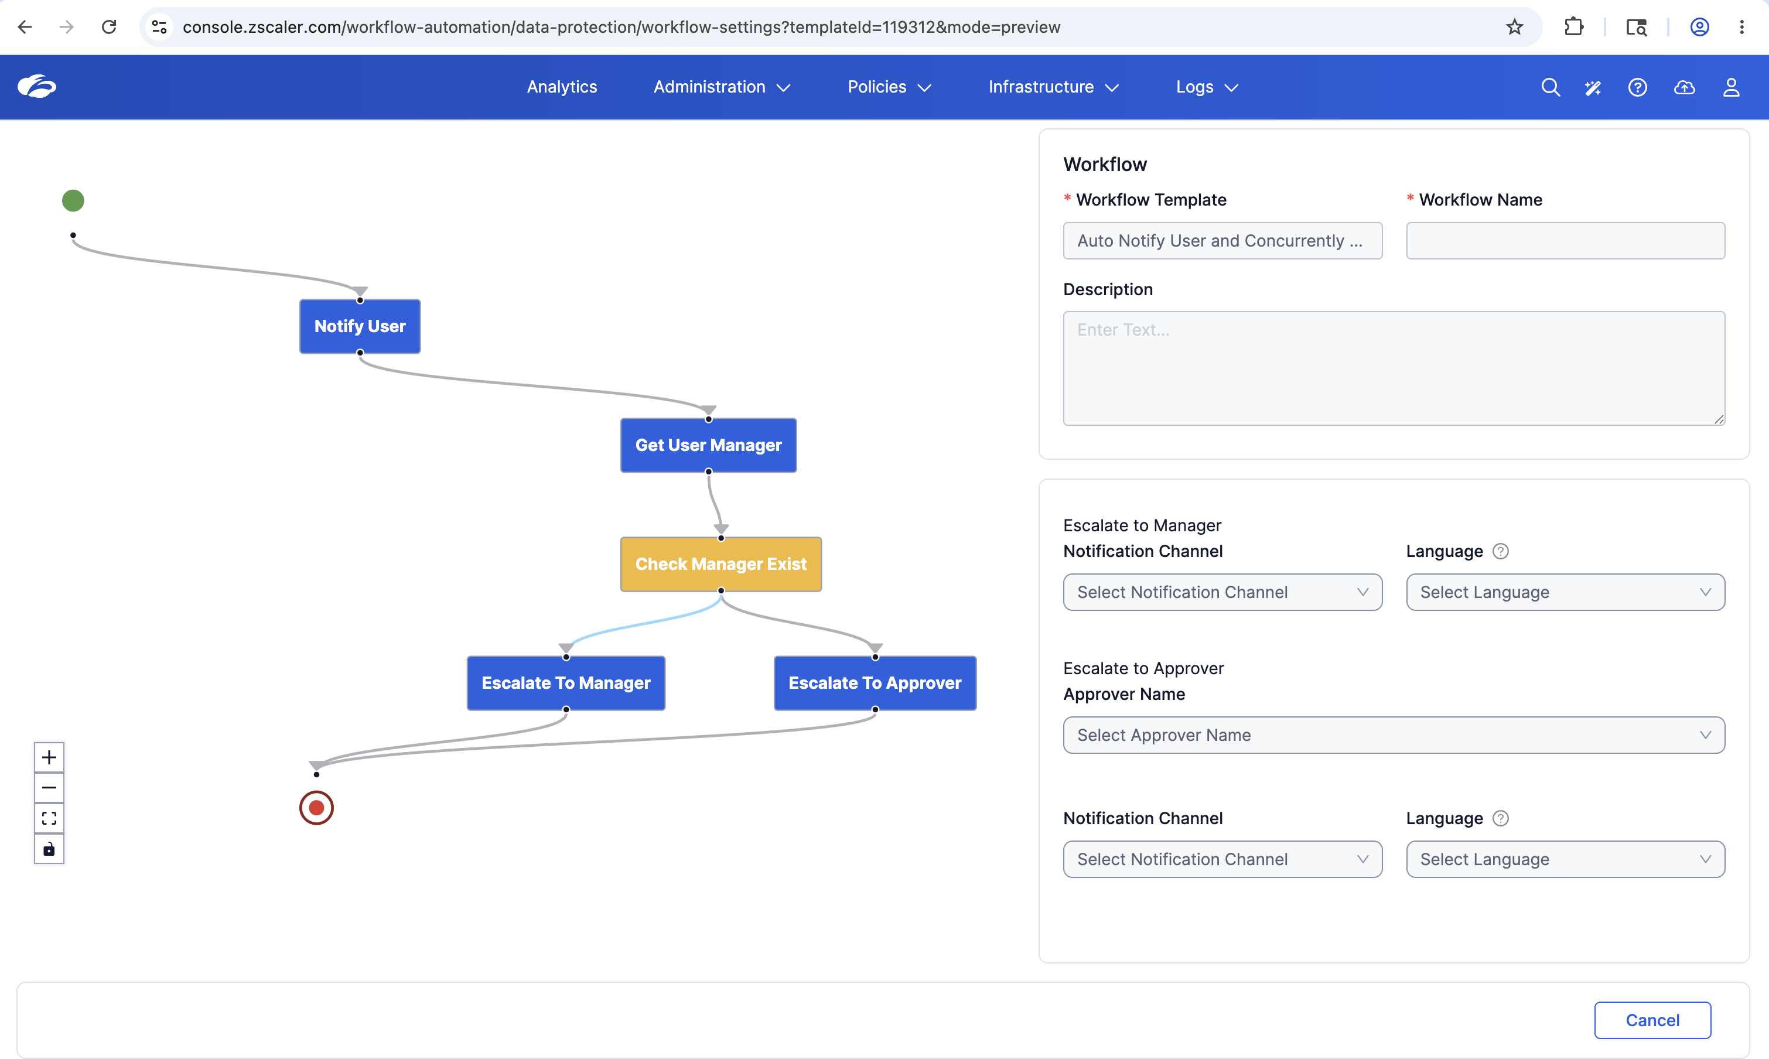This screenshot has width=1769, height=1059.
Task: Click the tab search icon in browser toolbar
Action: (1636, 27)
